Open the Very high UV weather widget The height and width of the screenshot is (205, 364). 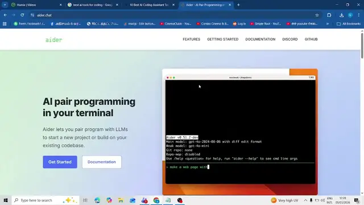(x=284, y=200)
